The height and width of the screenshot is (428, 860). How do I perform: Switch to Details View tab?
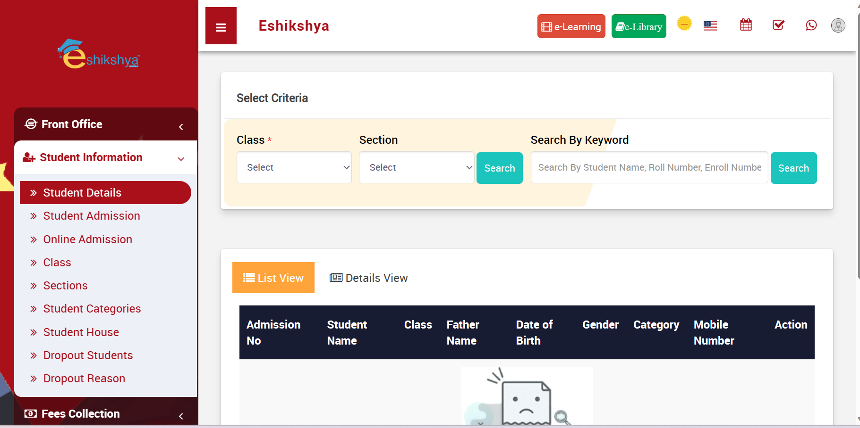[368, 278]
